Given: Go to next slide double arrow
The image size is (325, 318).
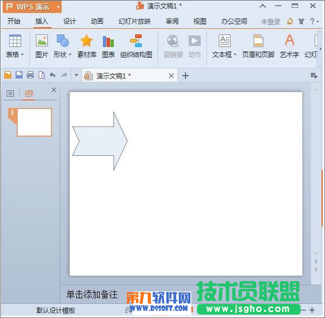Looking at the screenshot, I should [x=316, y=269].
